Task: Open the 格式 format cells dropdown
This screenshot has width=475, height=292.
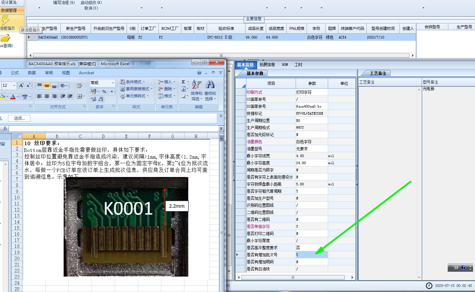Action: (166, 96)
